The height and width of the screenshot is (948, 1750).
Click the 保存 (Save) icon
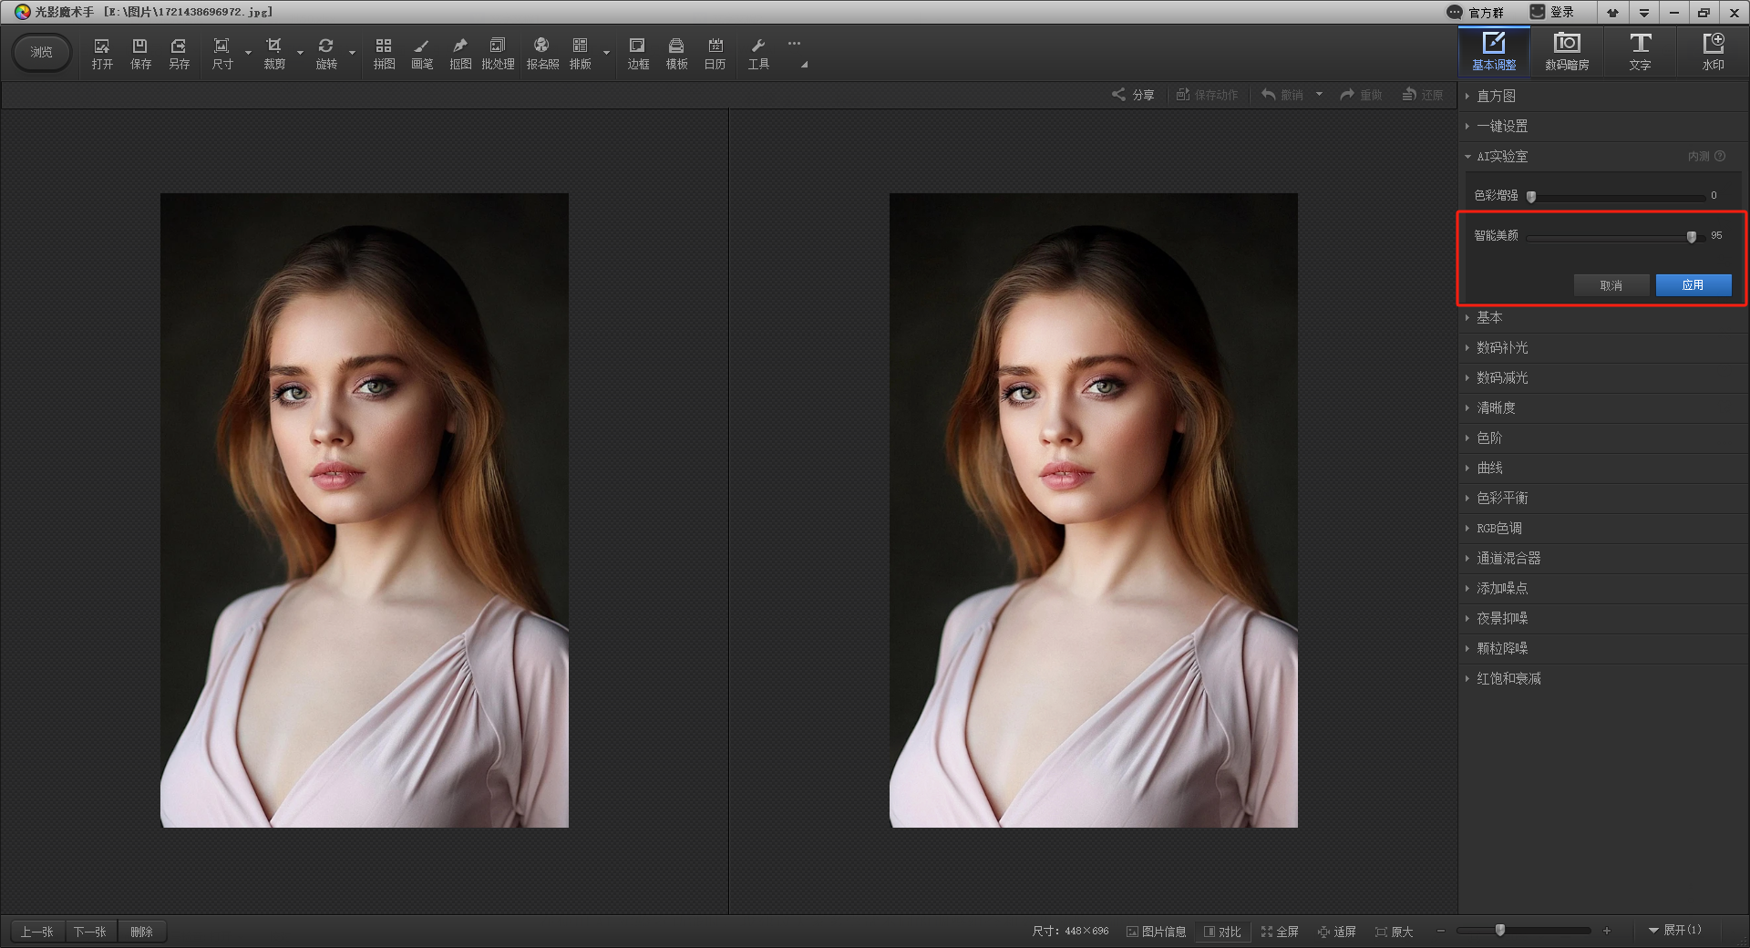140,53
